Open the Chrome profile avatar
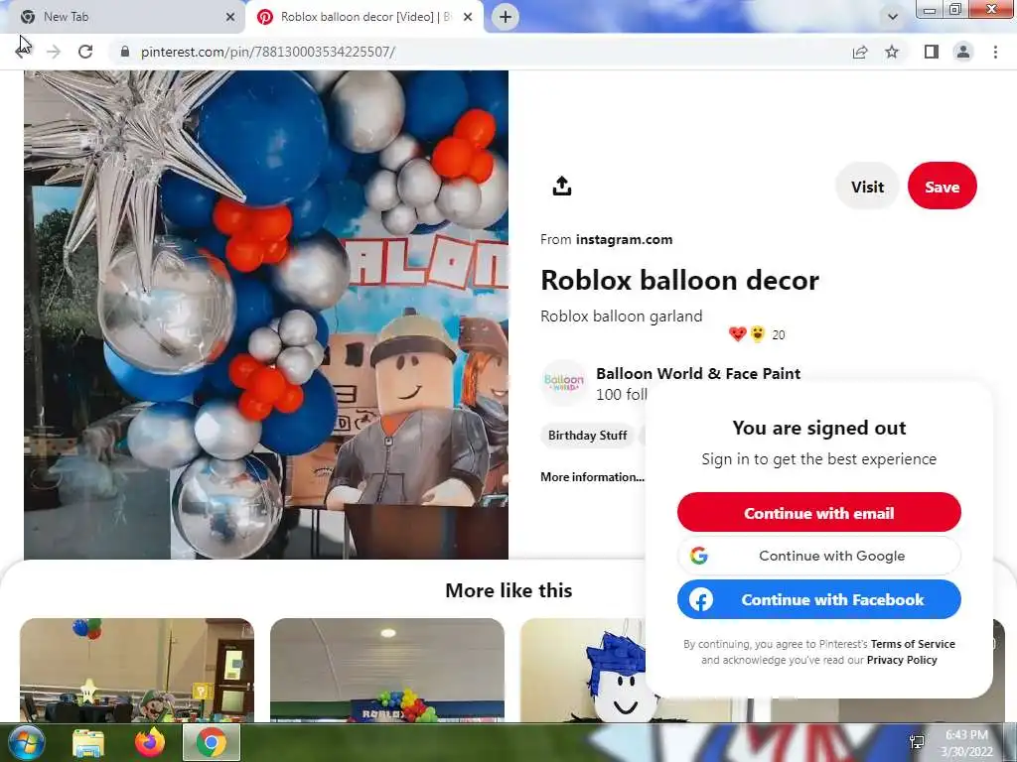1017x762 pixels. pyautogui.click(x=963, y=52)
